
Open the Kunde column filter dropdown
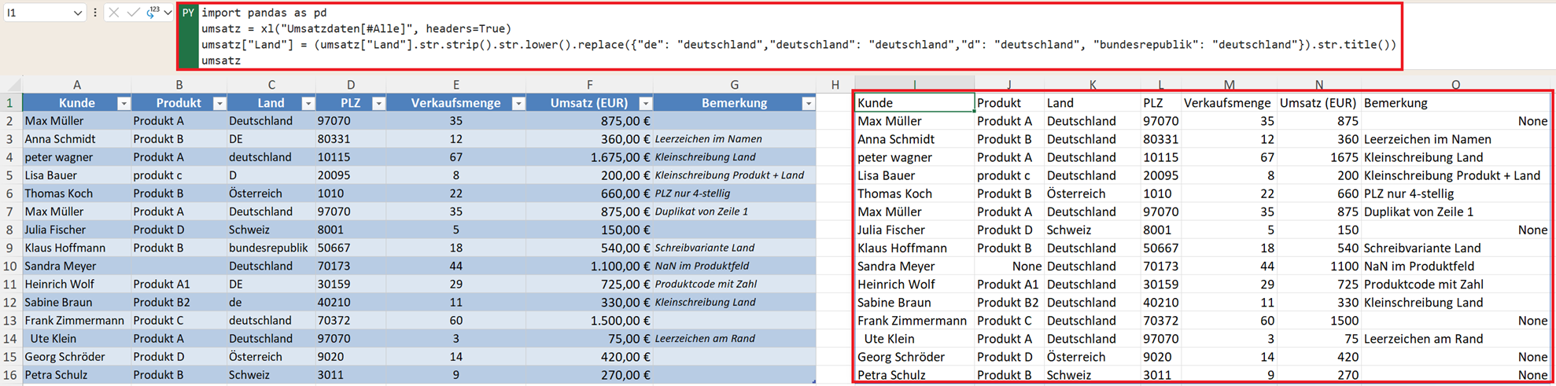[x=124, y=103]
